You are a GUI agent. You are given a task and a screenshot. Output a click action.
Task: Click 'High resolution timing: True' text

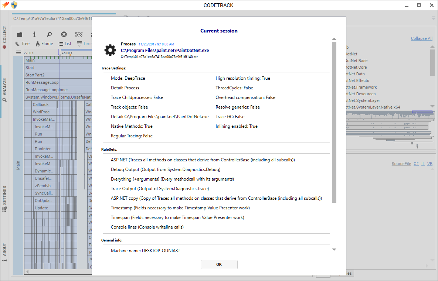point(243,78)
